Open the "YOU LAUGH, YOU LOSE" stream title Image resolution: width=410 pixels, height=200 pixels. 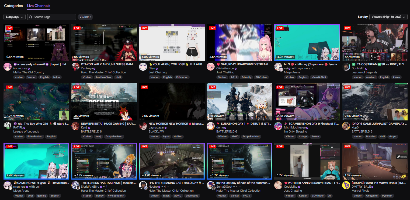[176, 65]
